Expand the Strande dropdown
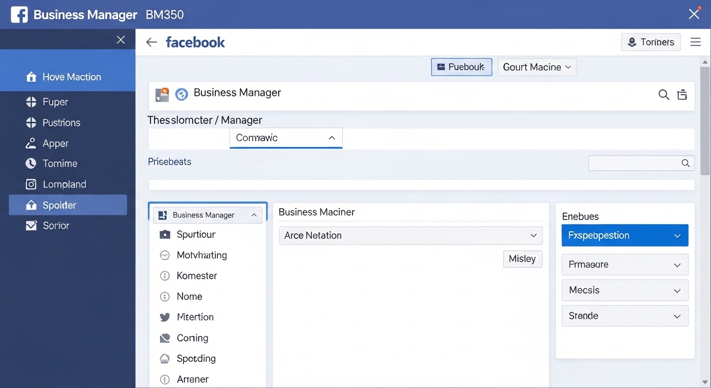The width and height of the screenshot is (711, 388). point(625,316)
